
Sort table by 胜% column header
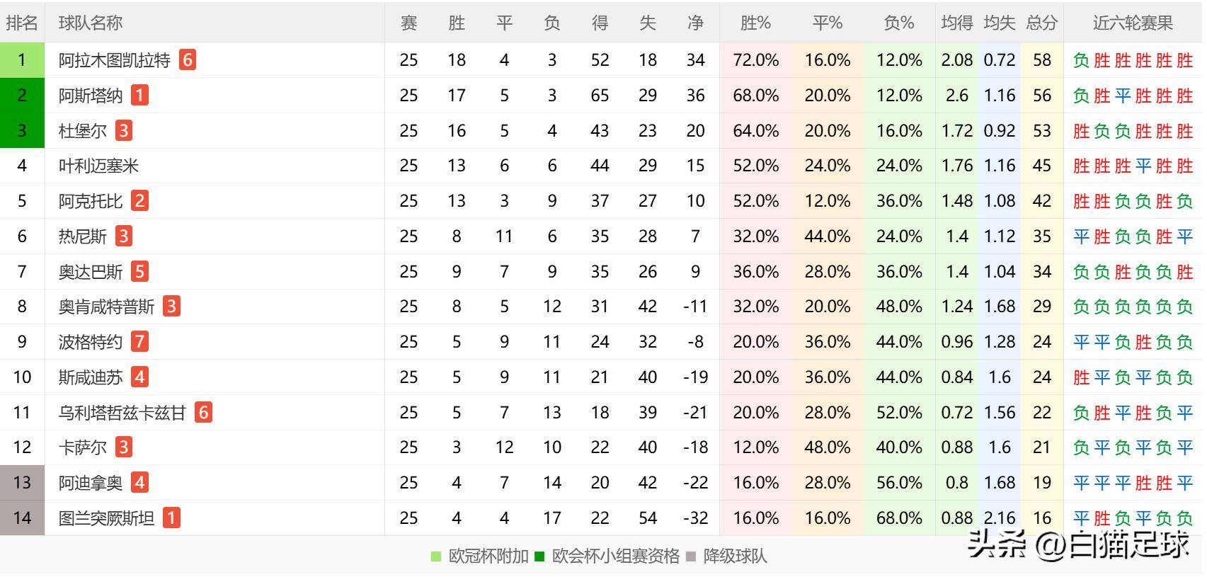point(755,23)
